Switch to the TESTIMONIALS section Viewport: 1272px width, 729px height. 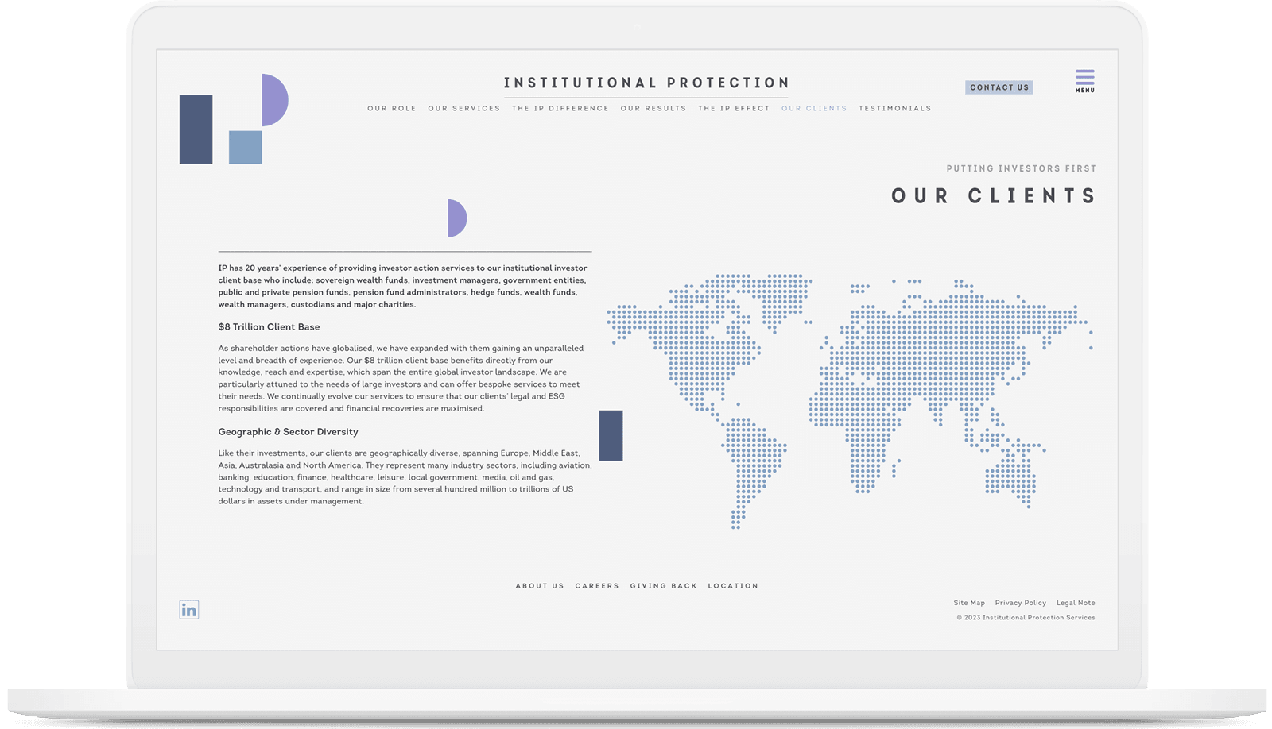coord(894,108)
